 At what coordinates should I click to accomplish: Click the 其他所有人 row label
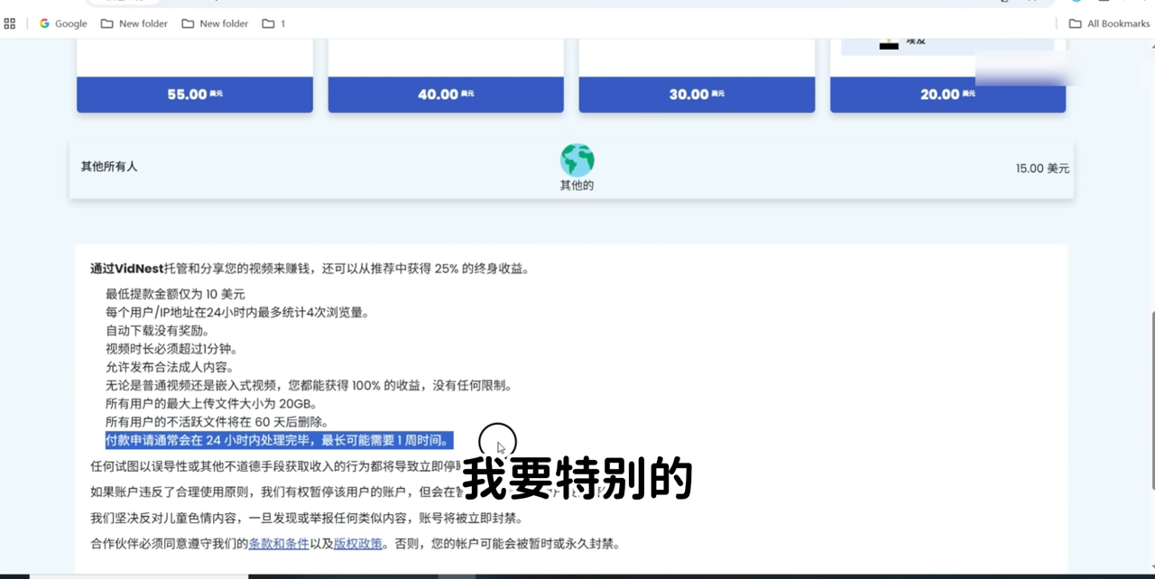[109, 167]
